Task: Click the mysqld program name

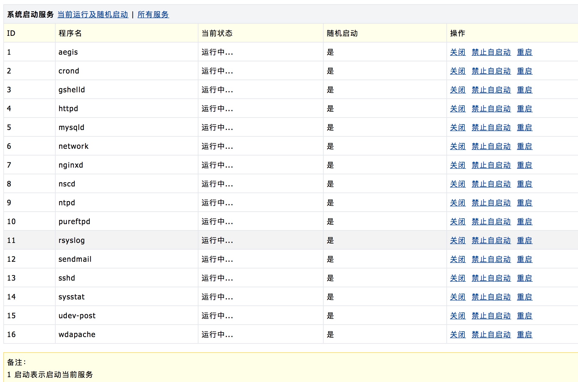Action: click(x=71, y=128)
